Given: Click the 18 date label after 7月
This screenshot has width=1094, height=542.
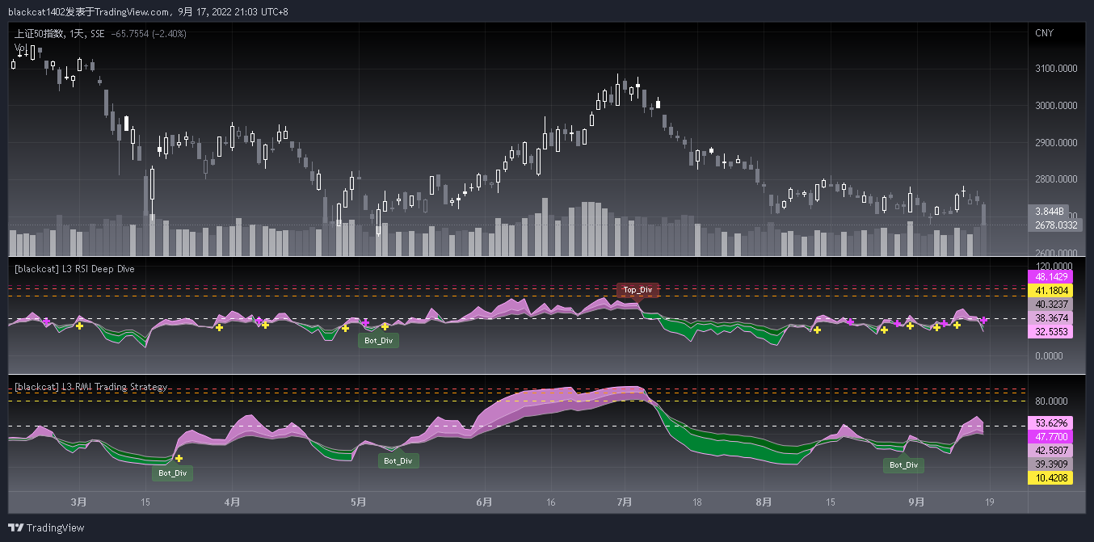Looking at the screenshot, I should pyautogui.click(x=696, y=502).
